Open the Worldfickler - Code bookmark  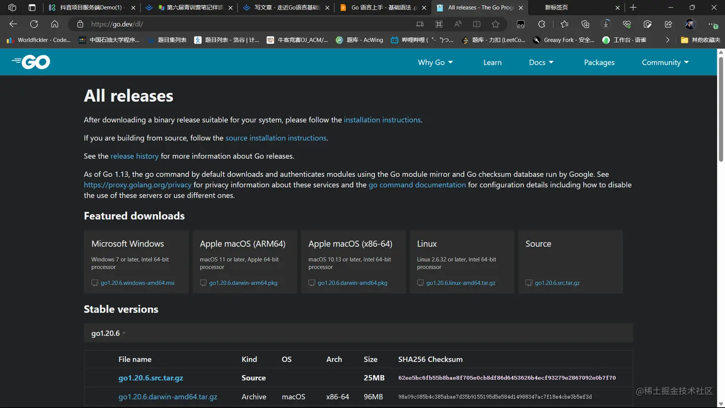(x=38, y=40)
